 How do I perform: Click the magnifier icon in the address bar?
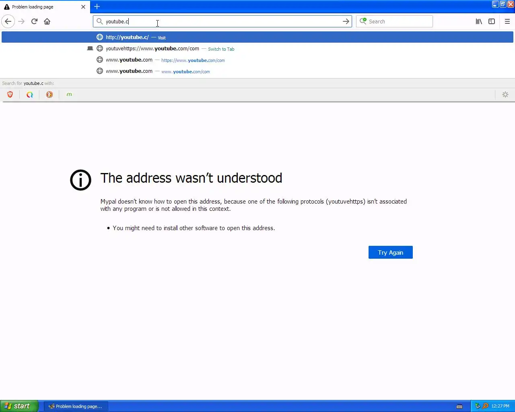(100, 21)
